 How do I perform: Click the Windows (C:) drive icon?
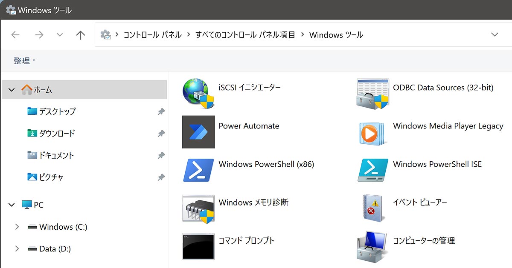pos(32,227)
